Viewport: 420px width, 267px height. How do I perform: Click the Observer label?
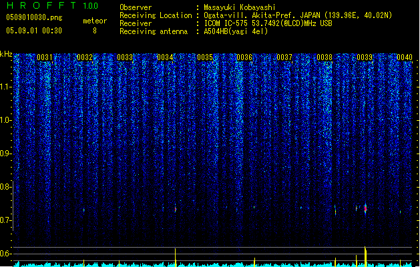coord(136,7)
